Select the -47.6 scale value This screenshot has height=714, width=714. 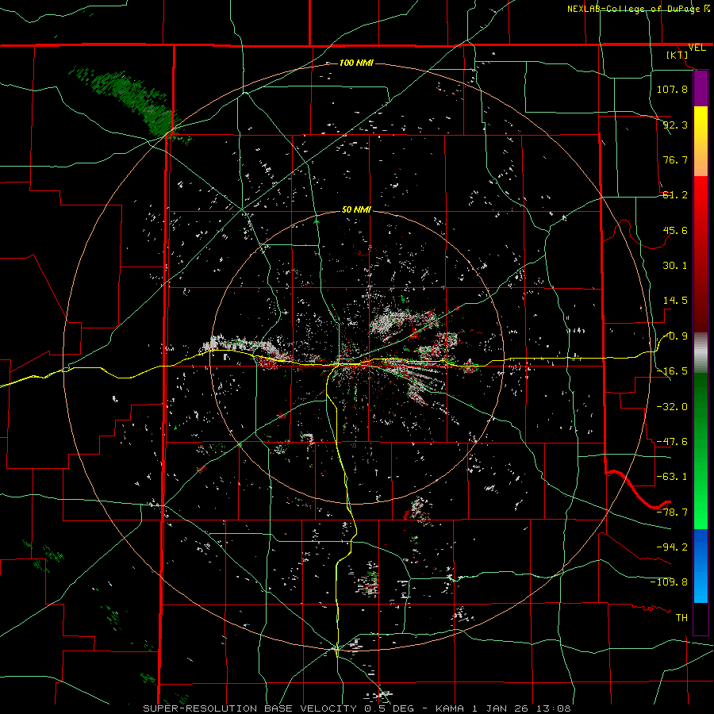(x=672, y=442)
